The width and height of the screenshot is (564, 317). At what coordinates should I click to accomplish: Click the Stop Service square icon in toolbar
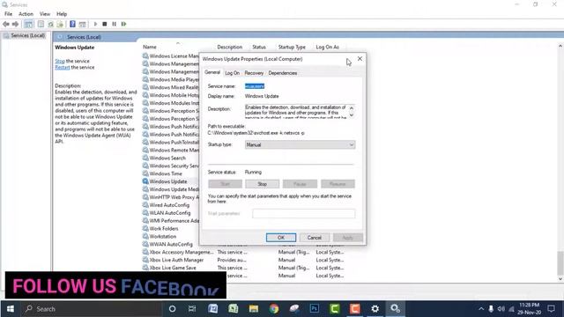[x=105, y=24]
